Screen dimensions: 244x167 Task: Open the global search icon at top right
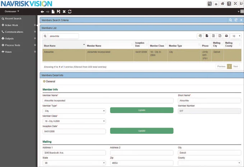[210, 4]
